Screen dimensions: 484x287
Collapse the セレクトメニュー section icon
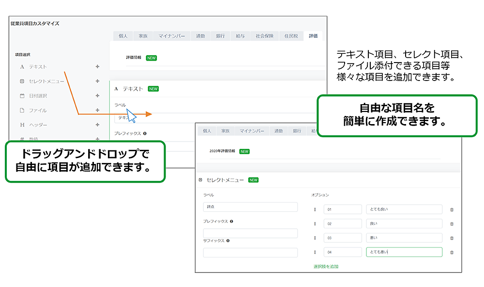coord(200,180)
